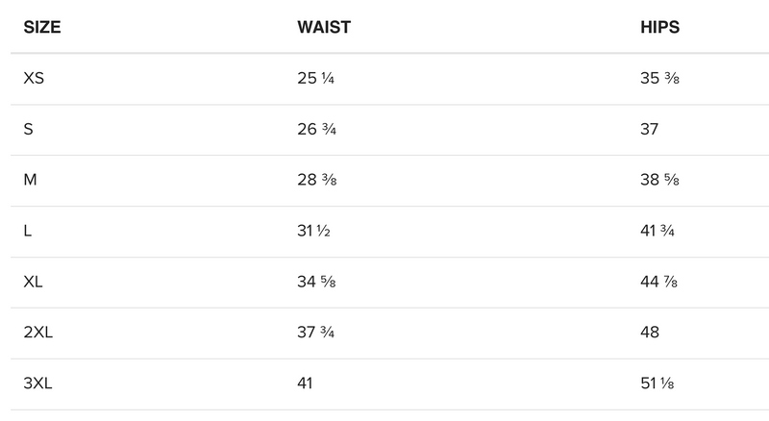Click the S waist value 26 ¾
This screenshot has width=769, height=421.
[x=316, y=130]
